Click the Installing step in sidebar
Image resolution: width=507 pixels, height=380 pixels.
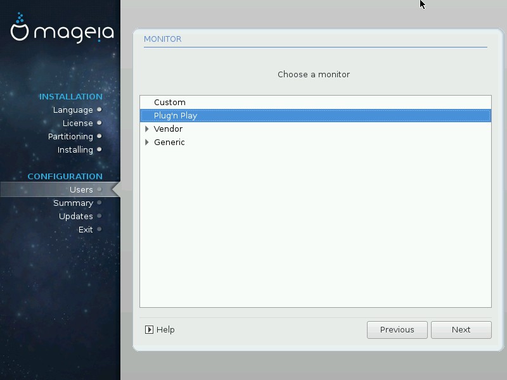75,149
